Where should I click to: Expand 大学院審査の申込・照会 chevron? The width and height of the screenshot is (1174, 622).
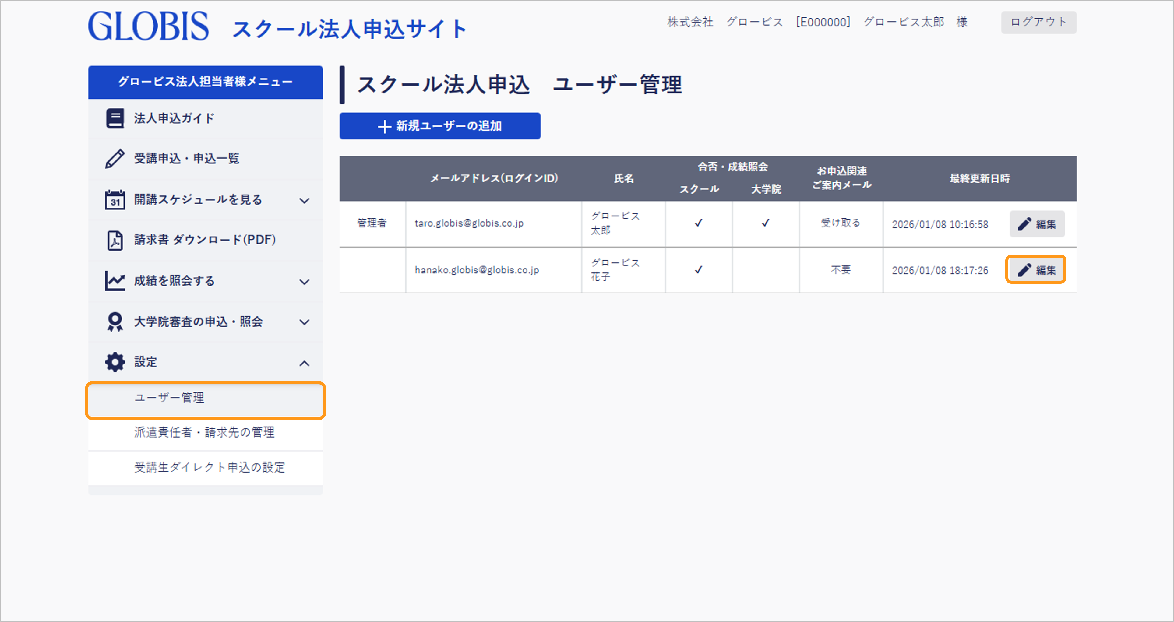(305, 322)
